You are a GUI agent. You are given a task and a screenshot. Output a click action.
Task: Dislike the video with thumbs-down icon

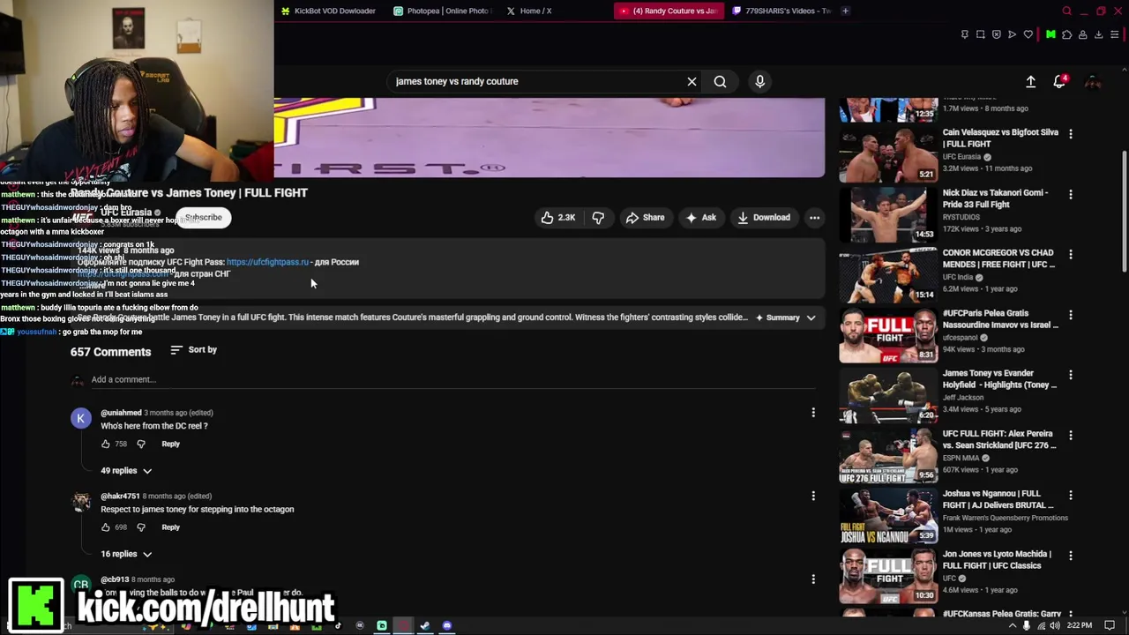tap(598, 218)
